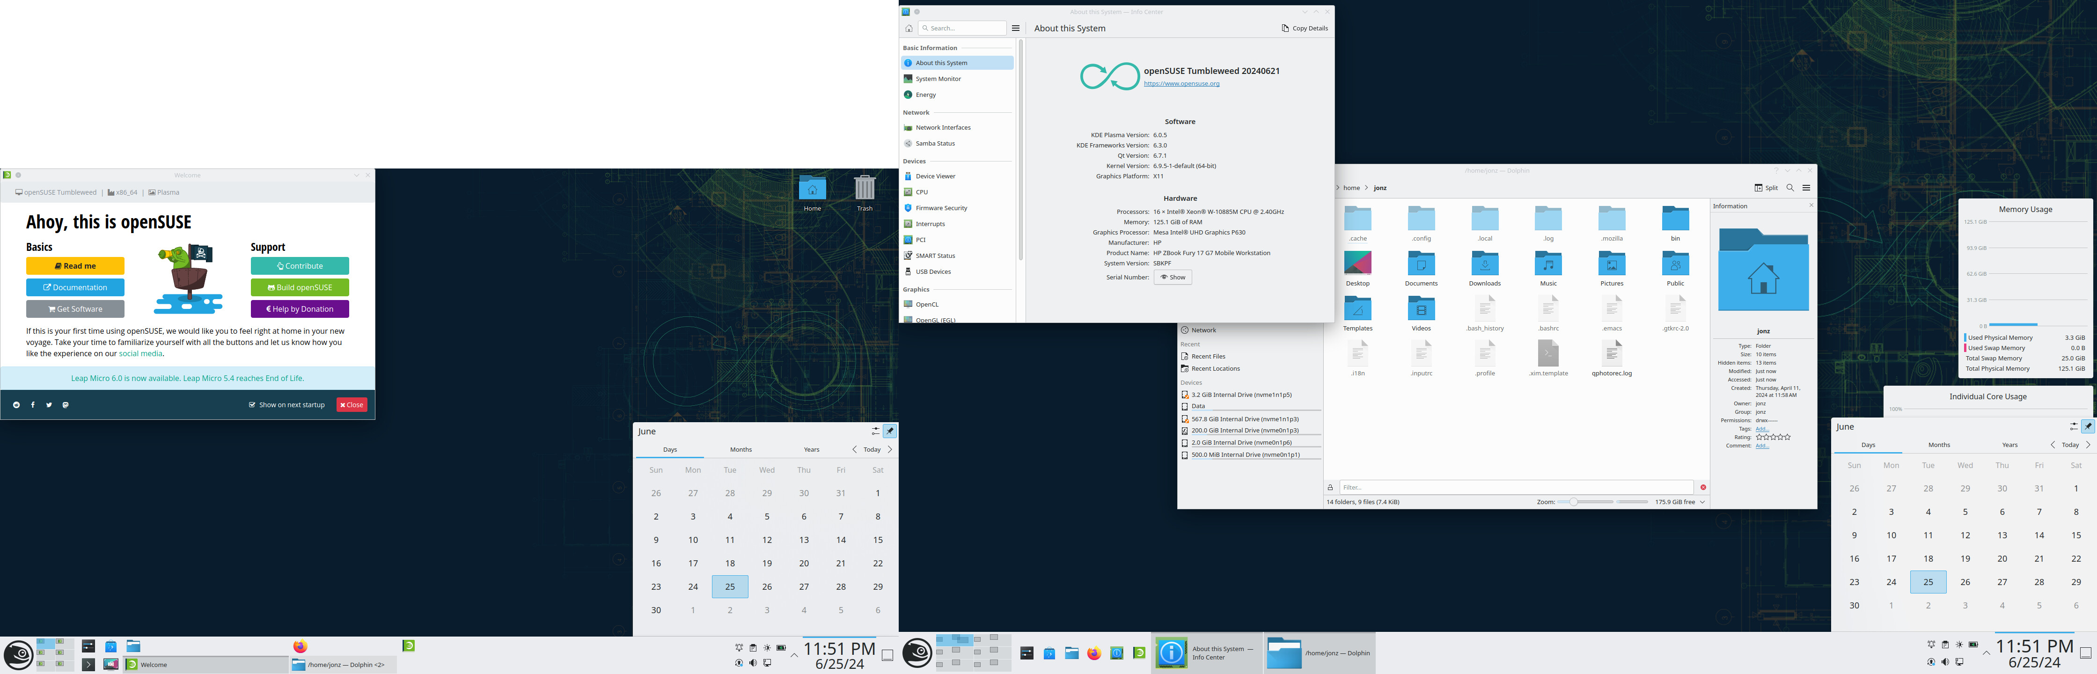Launch Firefox from the left panel
The width and height of the screenshot is (2097, 674).
[x=301, y=645]
